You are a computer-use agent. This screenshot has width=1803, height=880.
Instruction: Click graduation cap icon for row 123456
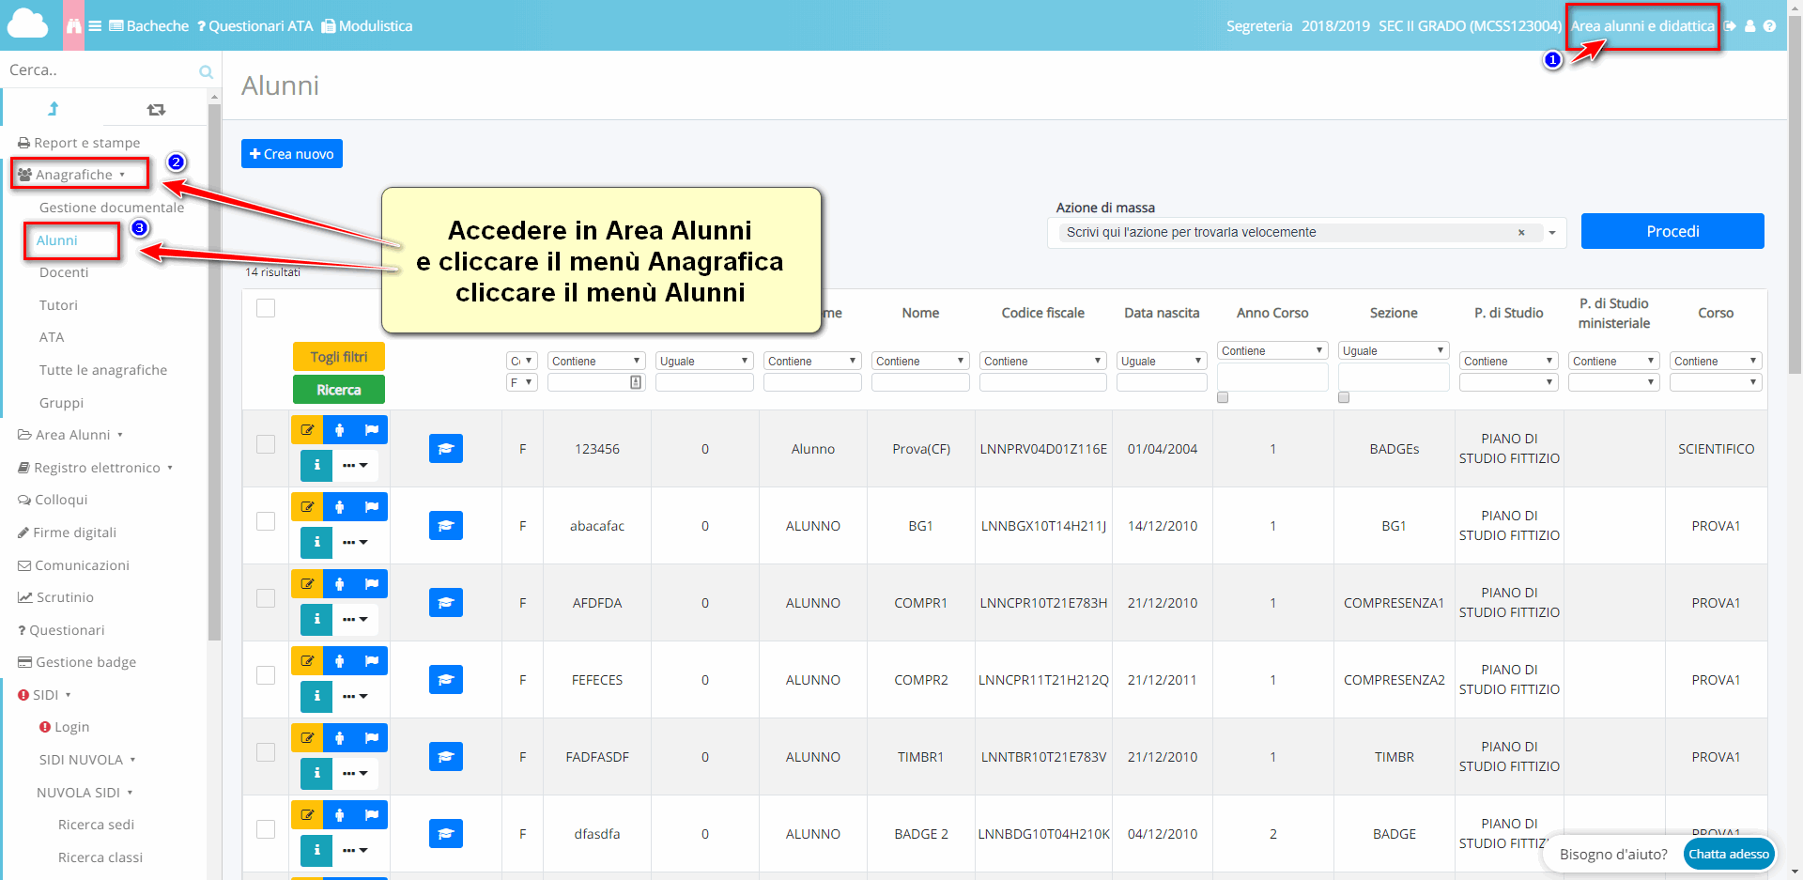(446, 449)
